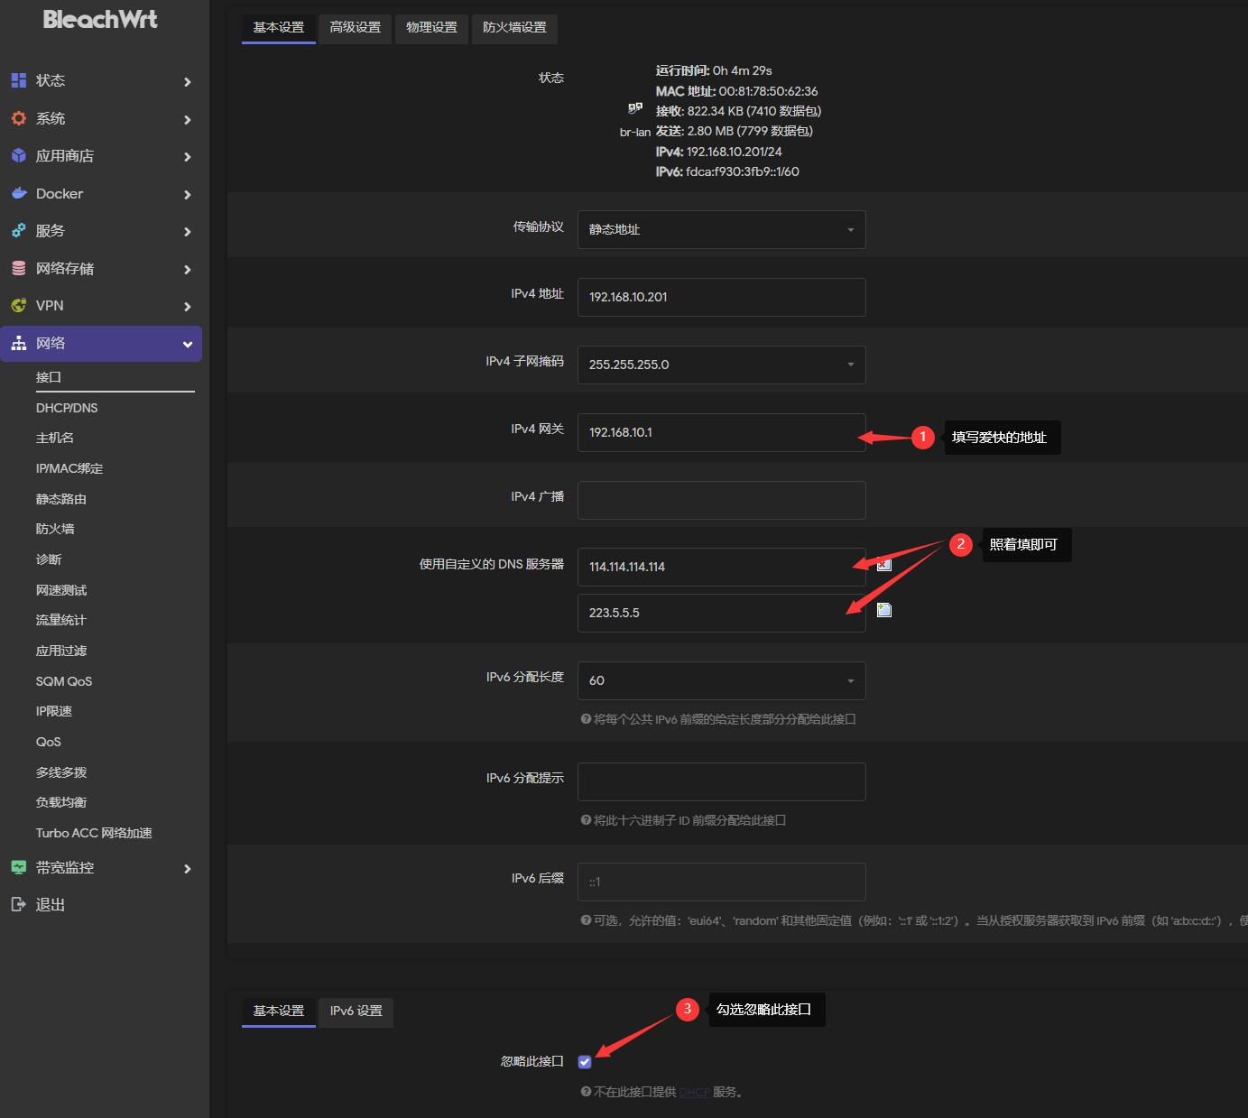Click the network storage database icon
The width and height of the screenshot is (1248, 1118).
pos(19,268)
